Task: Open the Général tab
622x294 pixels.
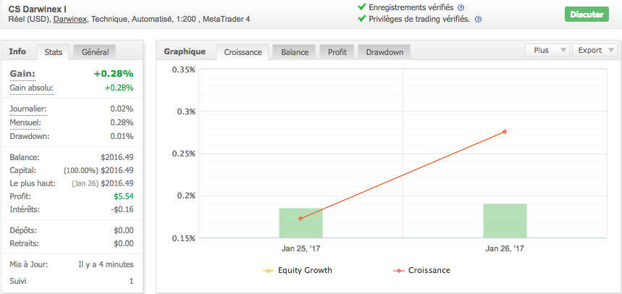Action: point(96,52)
